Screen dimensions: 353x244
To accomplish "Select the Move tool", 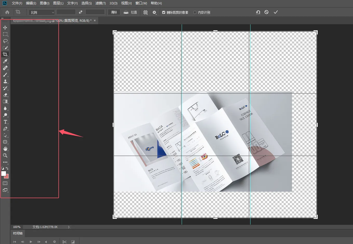I will click(5, 27).
